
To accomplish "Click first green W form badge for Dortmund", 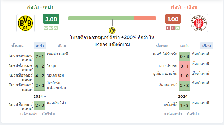I will (x=46, y=28).
